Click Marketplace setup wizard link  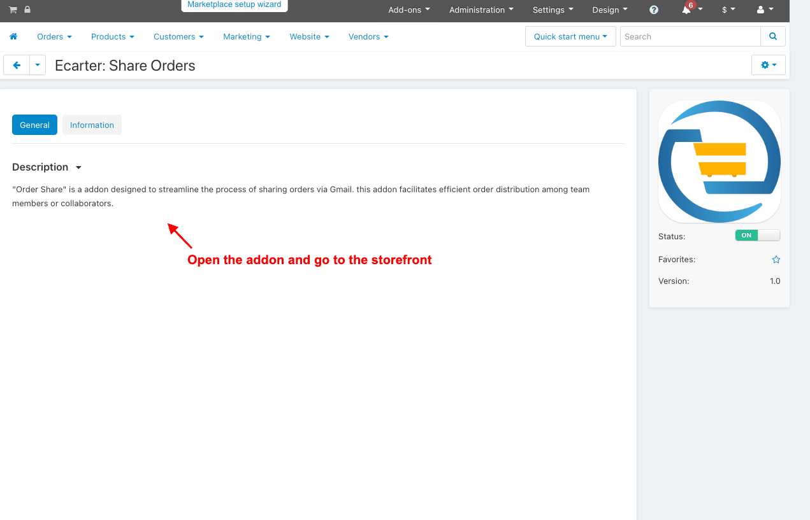(x=235, y=5)
